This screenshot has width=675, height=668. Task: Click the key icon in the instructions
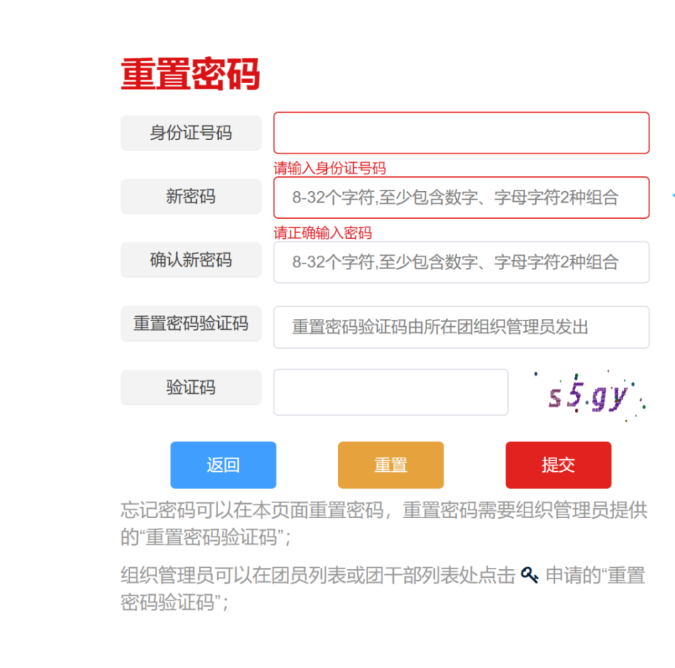(x=529, y=575)
